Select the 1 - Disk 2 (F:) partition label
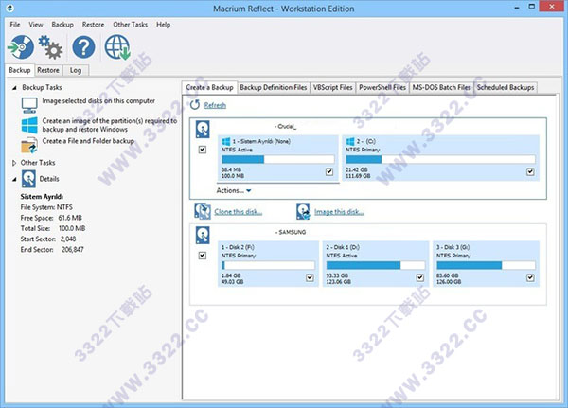 tap(238, 247)
